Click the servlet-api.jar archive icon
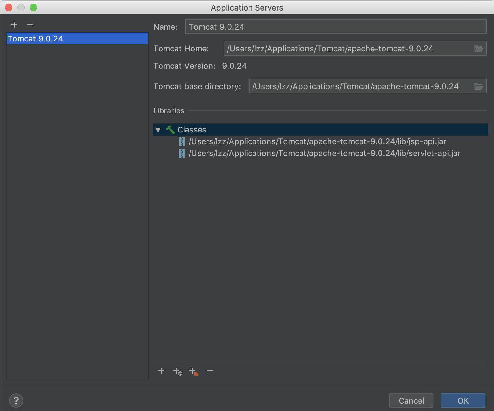 [182, 154]
